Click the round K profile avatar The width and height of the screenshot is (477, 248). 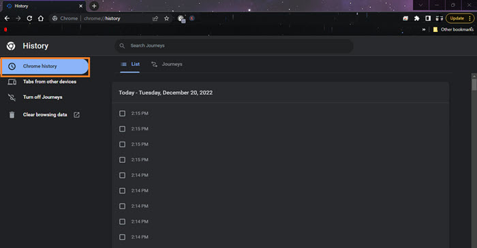[192, 18]
